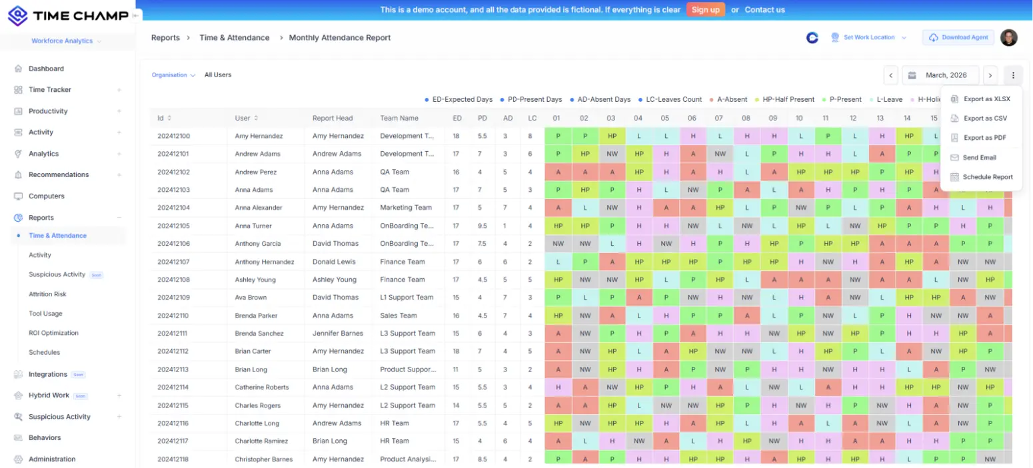Open the March, 2026 date picker

click(x=940, y=75)
